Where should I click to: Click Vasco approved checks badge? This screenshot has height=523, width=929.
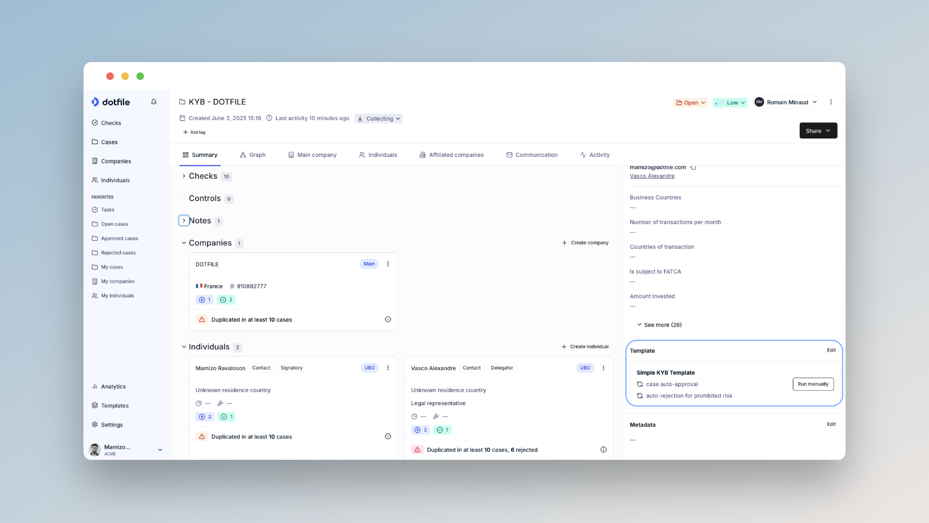pyautogui.click(x=443, y=430)
